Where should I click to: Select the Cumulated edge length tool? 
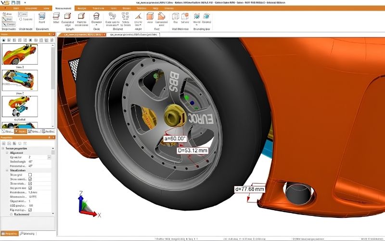coord(67,19)
